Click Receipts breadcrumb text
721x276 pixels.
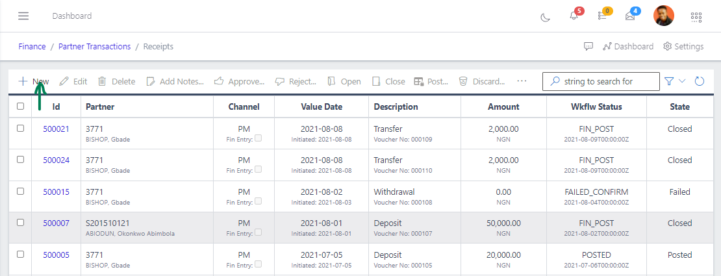[158, 47]
